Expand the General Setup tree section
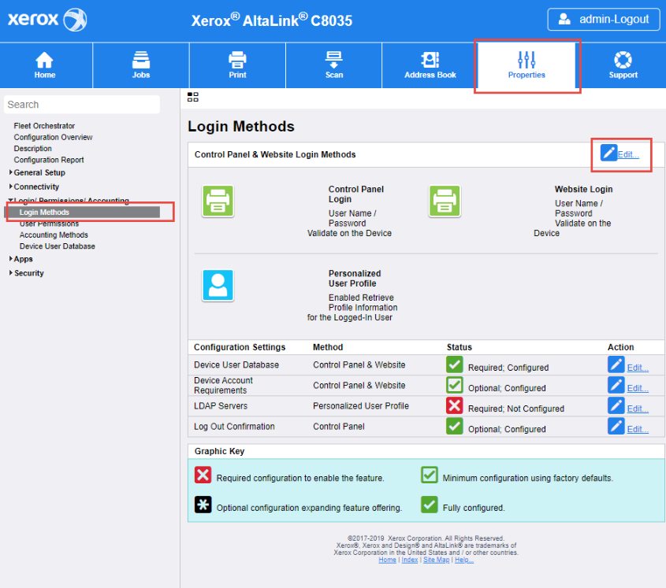The height and width of the screenshot is (588, 666). [11, 172]
